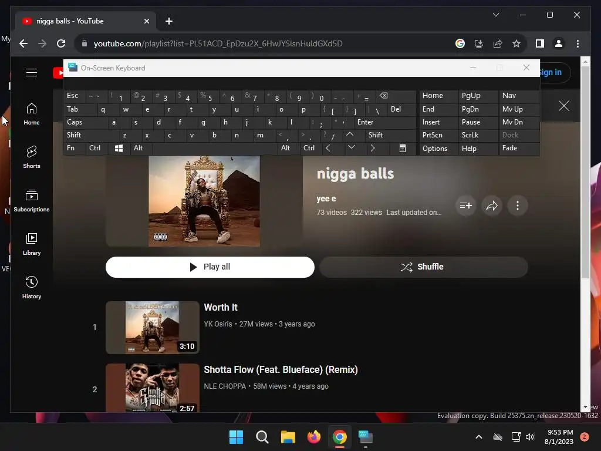Open Worth It video thumbnail

coord(153,328)
